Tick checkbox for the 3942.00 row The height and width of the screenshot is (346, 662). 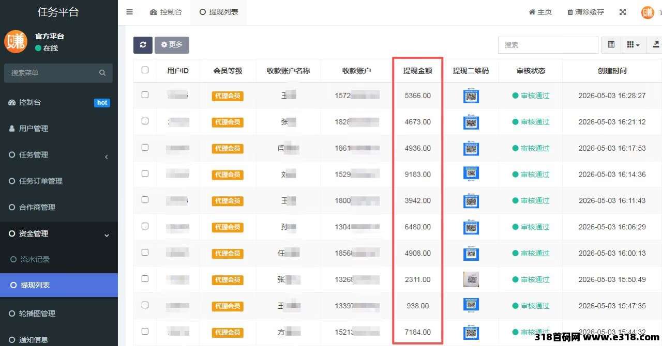(145, 200)
